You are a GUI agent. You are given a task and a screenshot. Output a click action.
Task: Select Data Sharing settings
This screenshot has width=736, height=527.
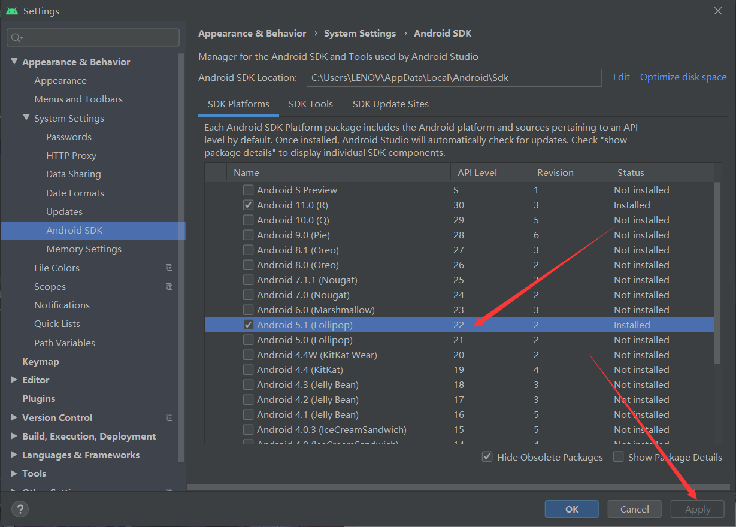pyautogui.click(x=74, y=174)
